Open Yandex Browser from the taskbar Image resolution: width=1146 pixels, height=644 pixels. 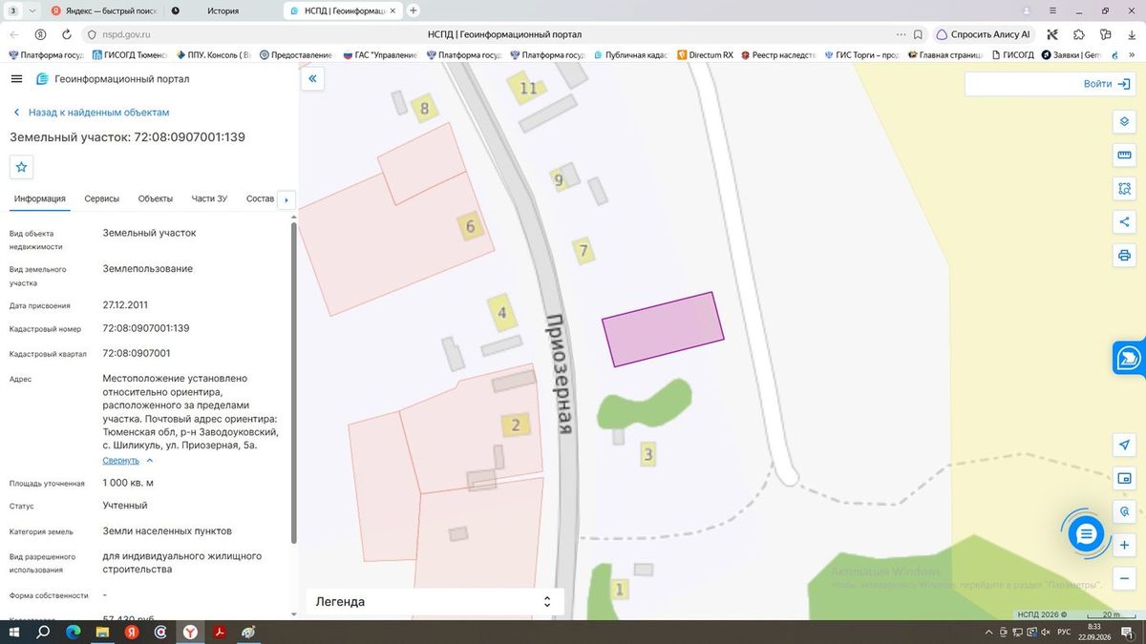(x=191, y=632)
